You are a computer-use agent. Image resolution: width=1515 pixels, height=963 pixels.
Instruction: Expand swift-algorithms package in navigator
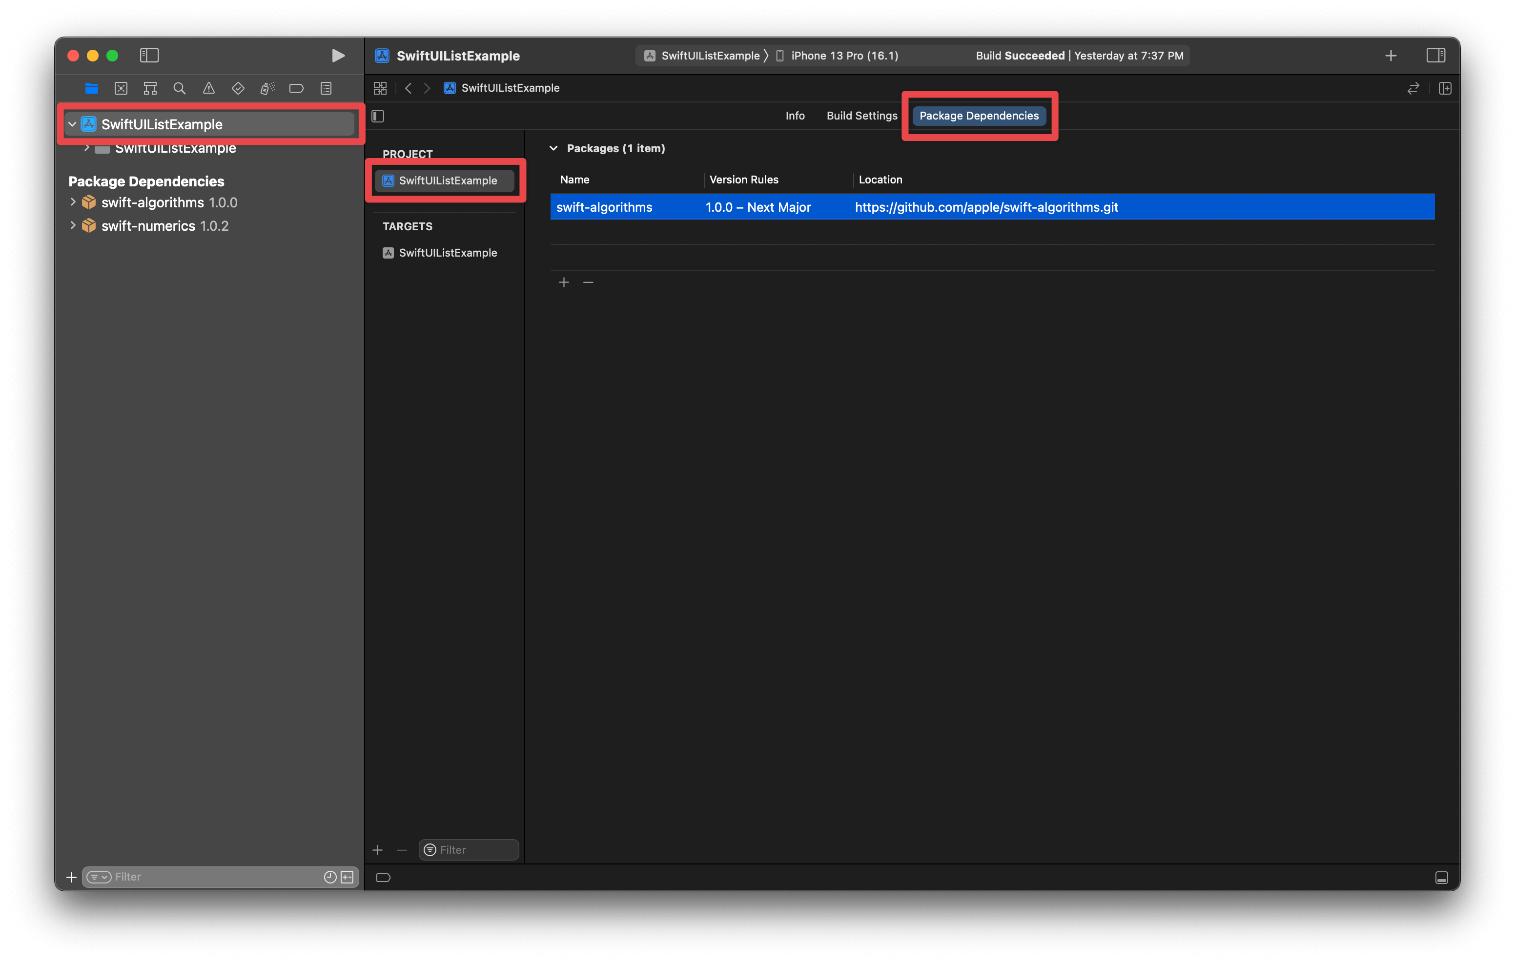(x=73, y=202)
